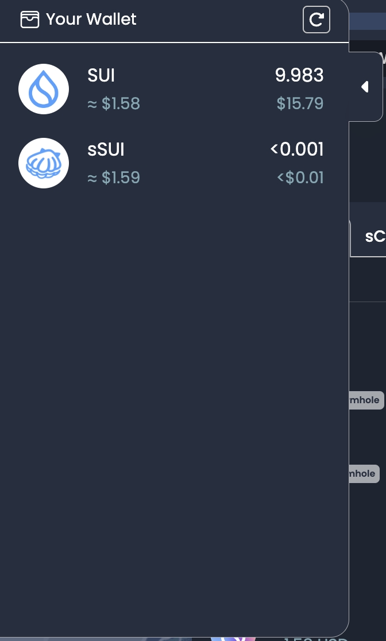Click the $15.79 SUI value
Screen dimensions: 386x641
[x=300, y=103]
